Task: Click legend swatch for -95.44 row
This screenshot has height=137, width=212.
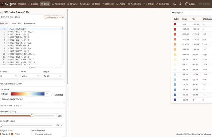Action: pyautogui.click(x=175, y=59)
